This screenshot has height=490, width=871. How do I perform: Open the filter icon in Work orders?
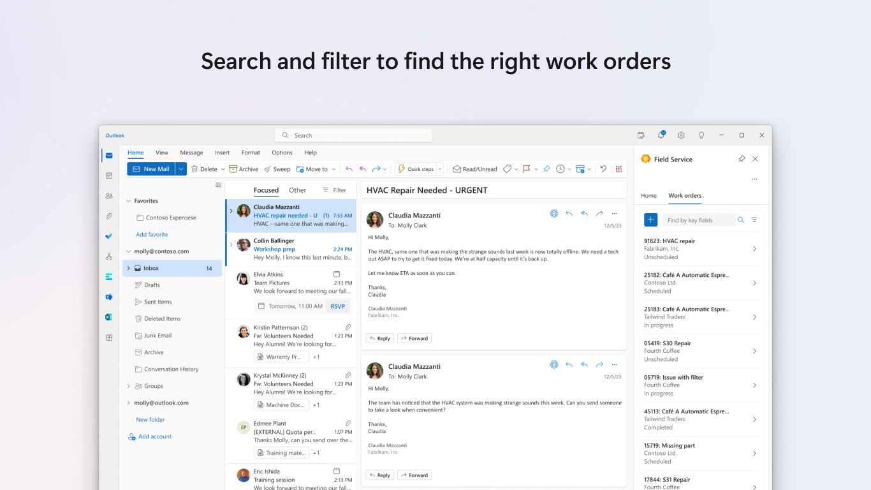click(x=754, y=220)
